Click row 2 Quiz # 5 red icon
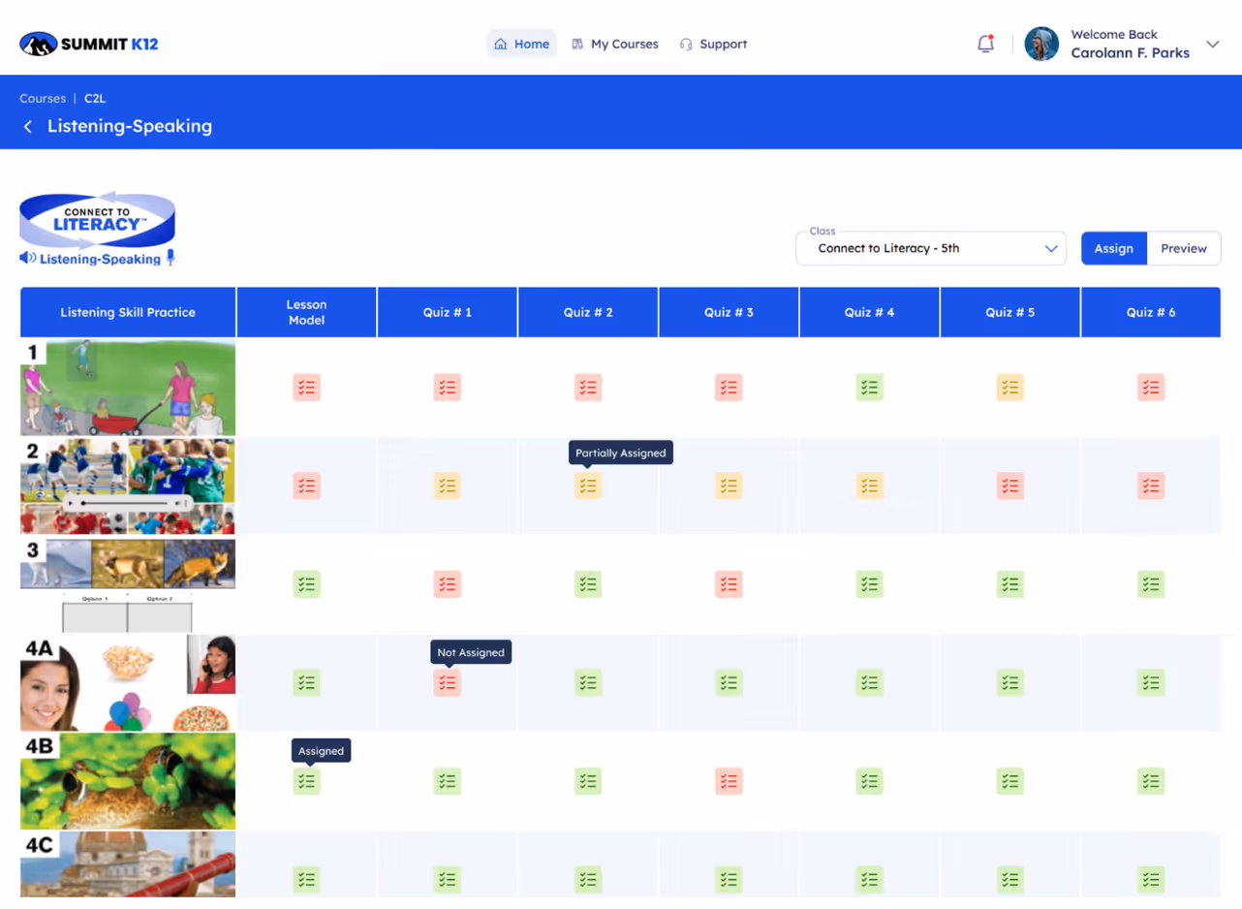The image size is (1242, 909). pyautogui.click(x=1010, y=486)
